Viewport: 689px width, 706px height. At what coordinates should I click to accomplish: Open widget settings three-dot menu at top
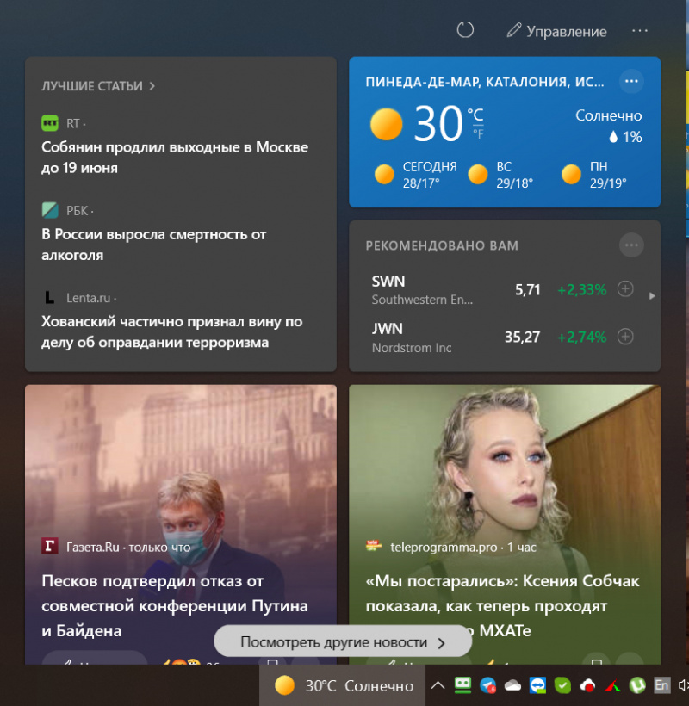click(x=639, y=30)
